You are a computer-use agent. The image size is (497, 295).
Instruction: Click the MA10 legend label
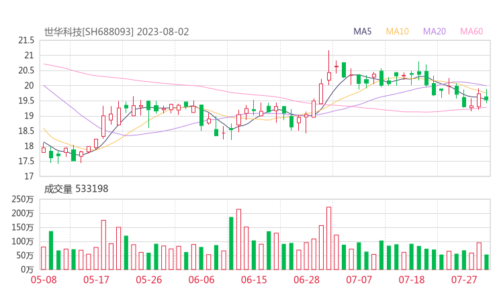[x=397, y=32]
